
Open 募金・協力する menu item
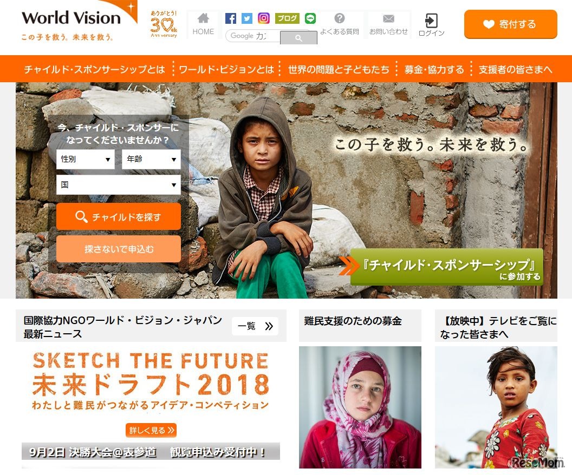tap(434, 69)
